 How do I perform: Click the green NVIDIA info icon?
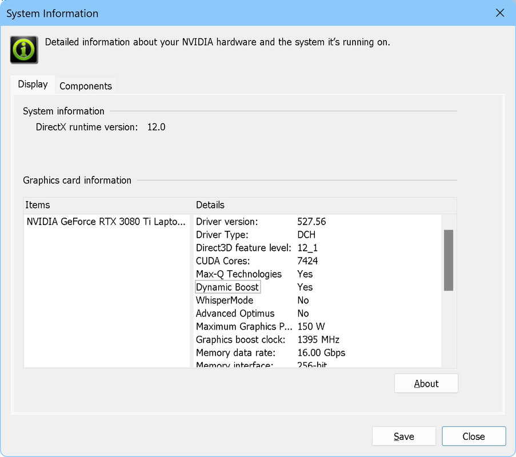[24, 50]
